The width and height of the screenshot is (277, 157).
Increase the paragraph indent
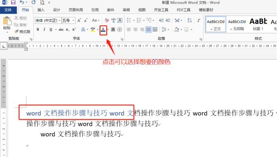tap(168, 20)
